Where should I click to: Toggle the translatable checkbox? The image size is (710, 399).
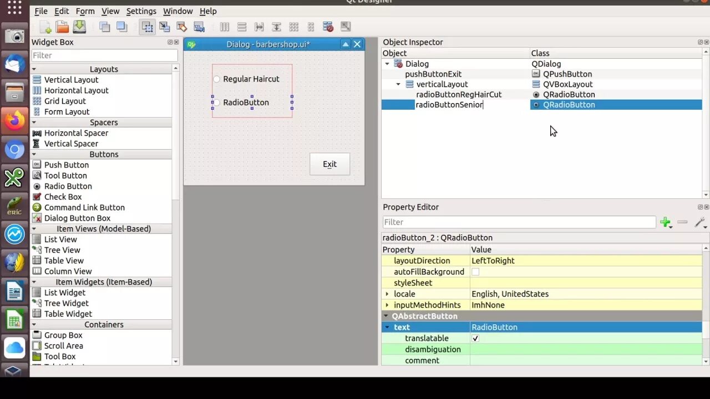click(x=475, y=339)
